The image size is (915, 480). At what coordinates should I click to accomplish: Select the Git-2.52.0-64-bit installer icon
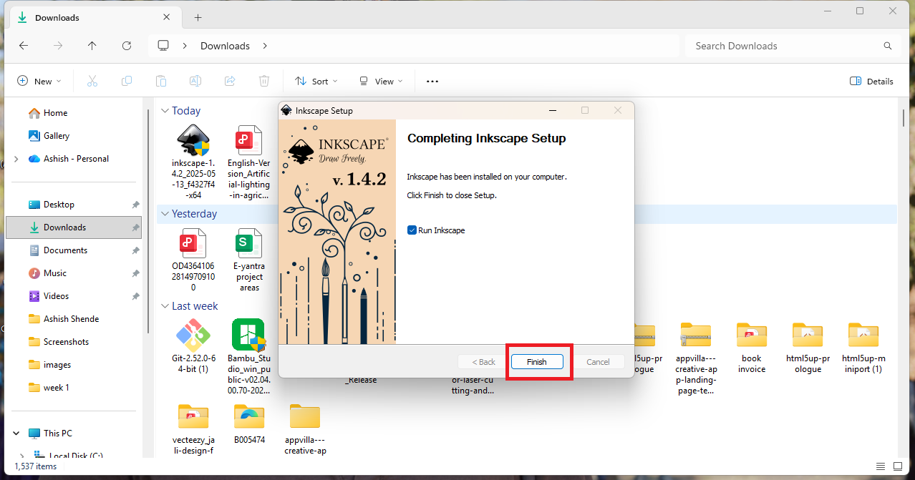(193, 335)
